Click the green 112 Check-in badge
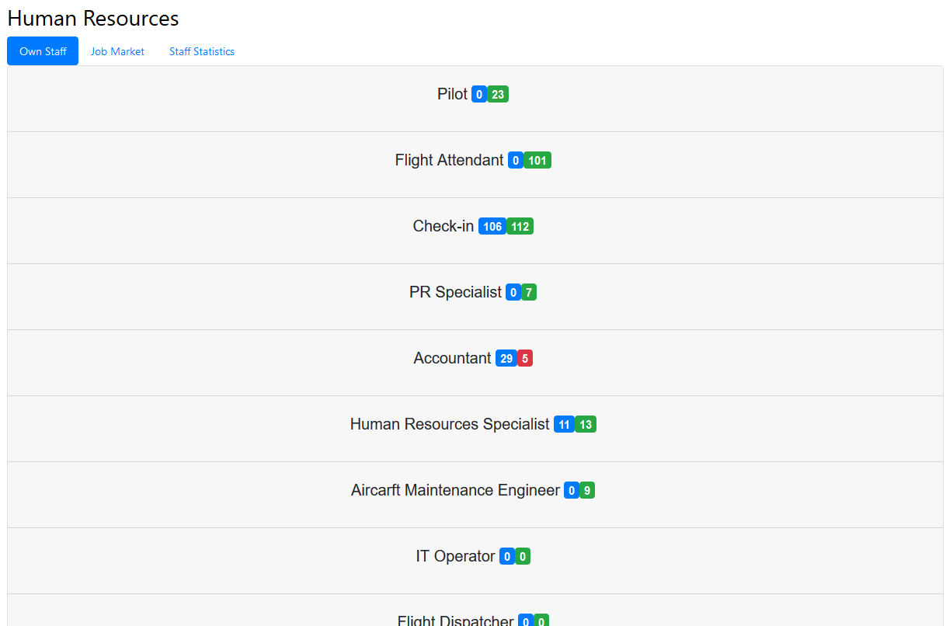 (x=520, y=227)
